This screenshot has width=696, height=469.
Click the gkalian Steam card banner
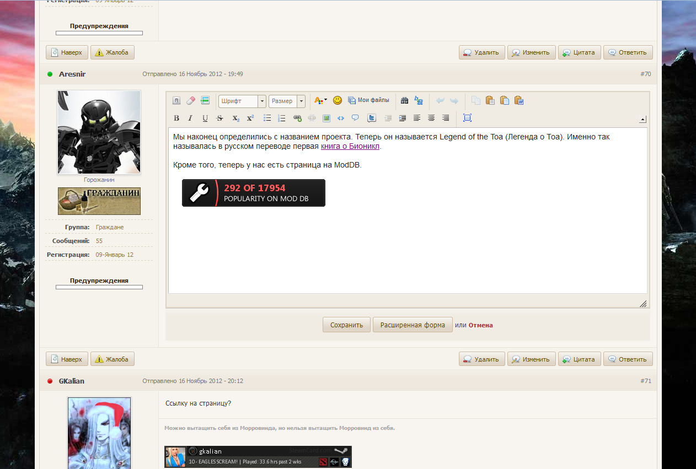258,457
